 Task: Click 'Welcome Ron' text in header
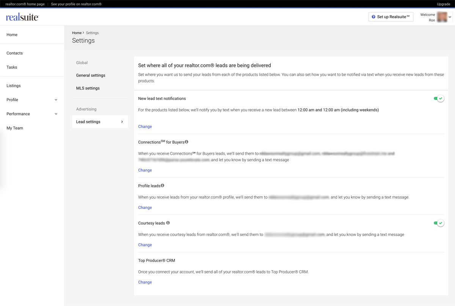(428, 17)
